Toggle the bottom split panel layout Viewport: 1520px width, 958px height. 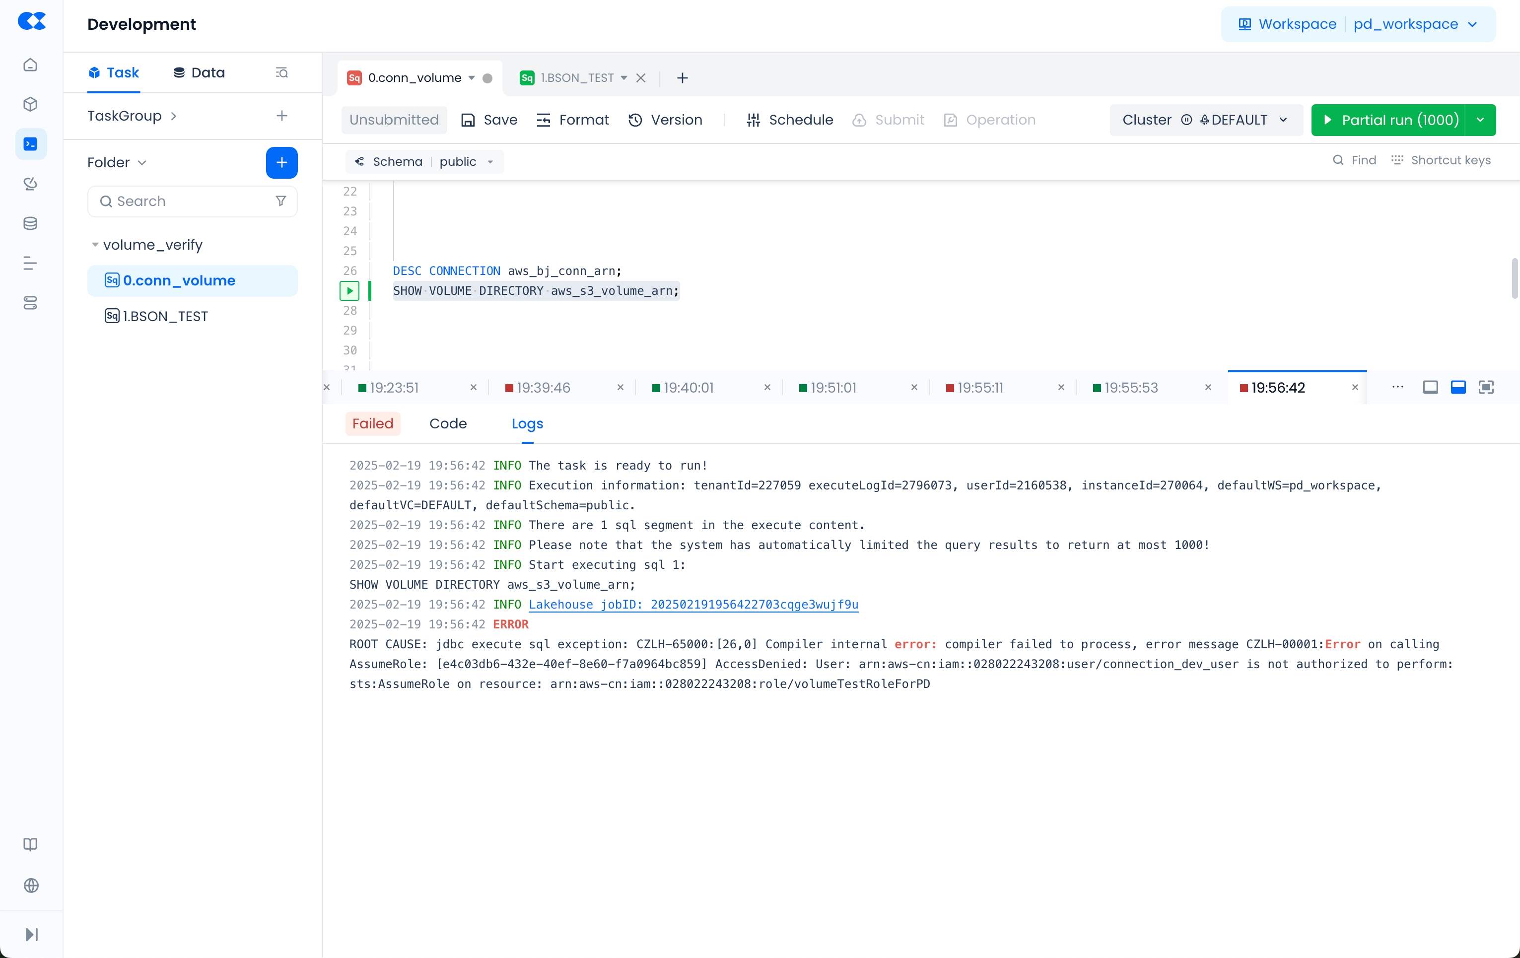1458,388
